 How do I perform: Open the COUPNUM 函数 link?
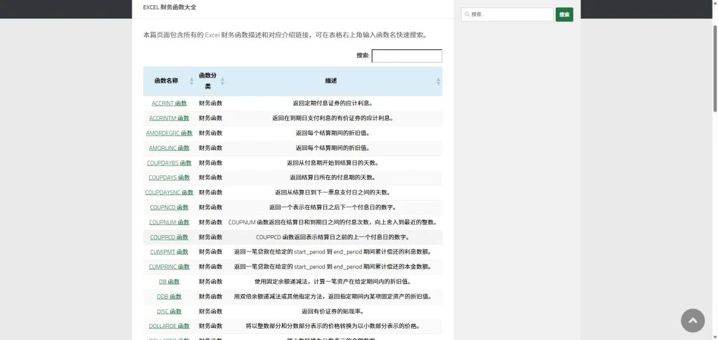[169, 222]
